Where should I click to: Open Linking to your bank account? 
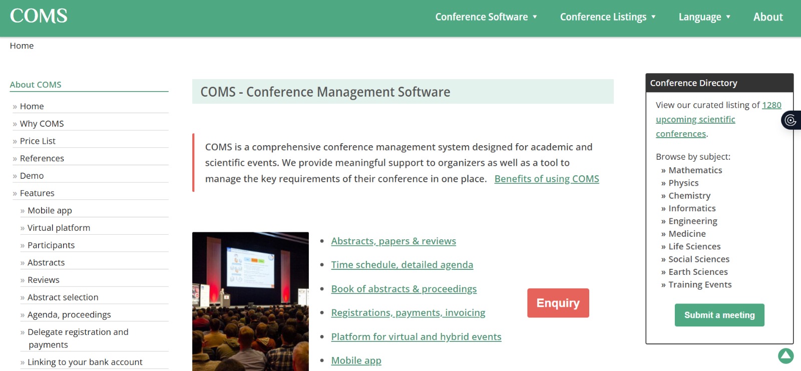(x=85, y=362)
